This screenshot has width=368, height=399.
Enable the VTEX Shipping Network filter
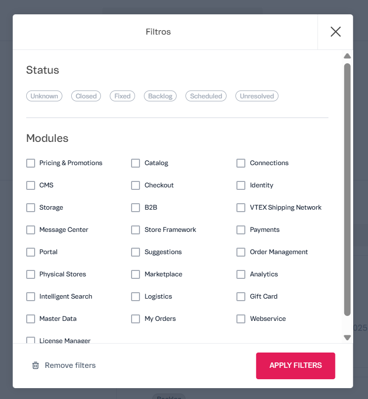241,208
